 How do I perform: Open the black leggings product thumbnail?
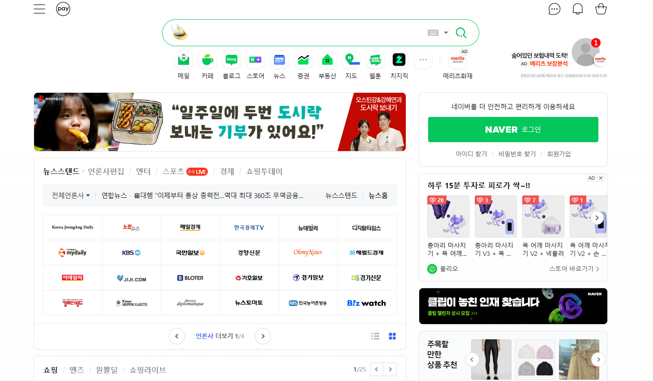[x=491, y=359]
